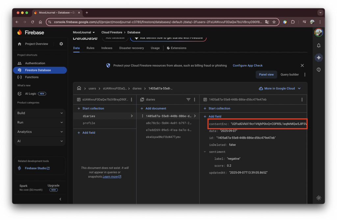Expand the Analytics category

coord(40,132)
